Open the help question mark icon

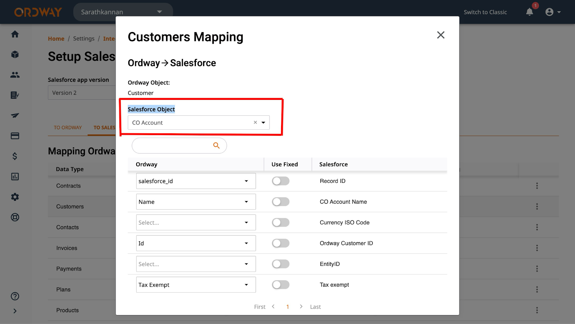pyautogui.click(x=15, y=296)
